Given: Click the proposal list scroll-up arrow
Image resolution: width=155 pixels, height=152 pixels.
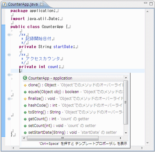Looking at the screenshot, I should (x=126, y=78).
